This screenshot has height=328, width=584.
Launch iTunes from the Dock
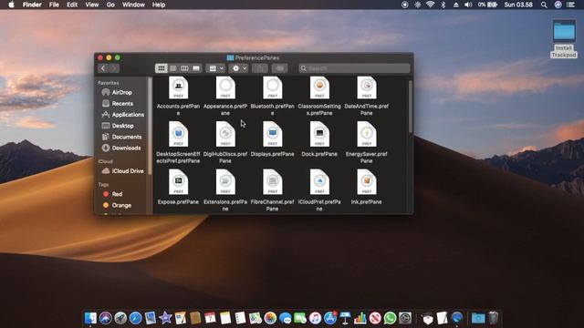click(x=315, y=318)
